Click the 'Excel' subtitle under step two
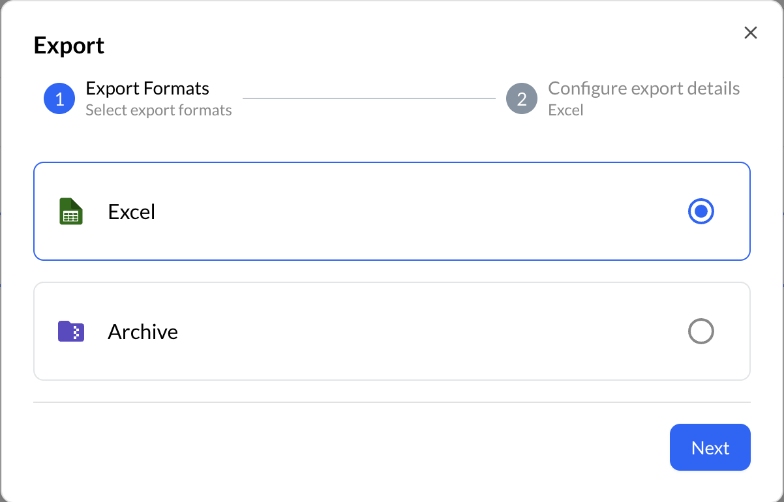The image size is (784, 502). coord(565,110)
